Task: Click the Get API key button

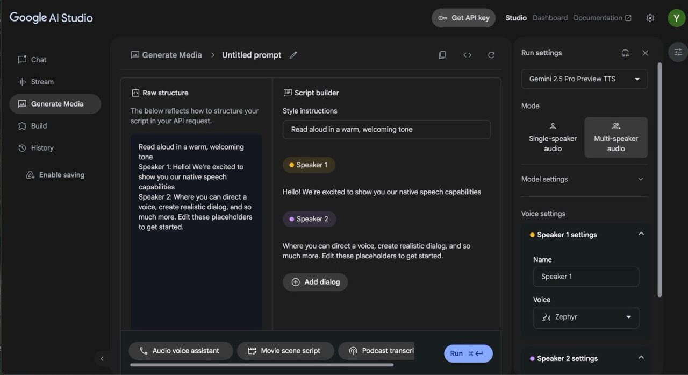Action: [x=463, y=18]
